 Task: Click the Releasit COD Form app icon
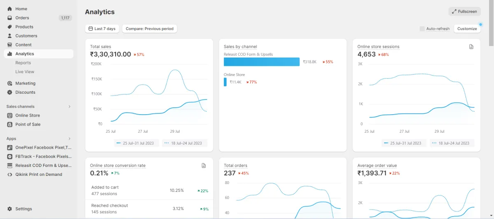click(10, 166)
